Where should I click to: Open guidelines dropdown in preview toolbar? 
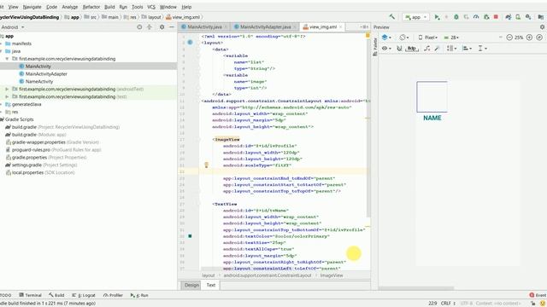pyautogui.click(x=482, y=49)
